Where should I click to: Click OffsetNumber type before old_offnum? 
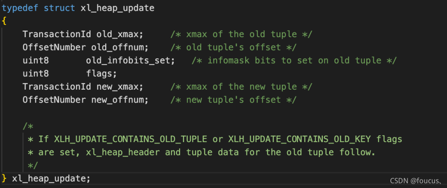54,47
